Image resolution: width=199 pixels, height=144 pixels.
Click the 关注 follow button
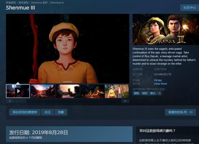(x=47, y=112)
